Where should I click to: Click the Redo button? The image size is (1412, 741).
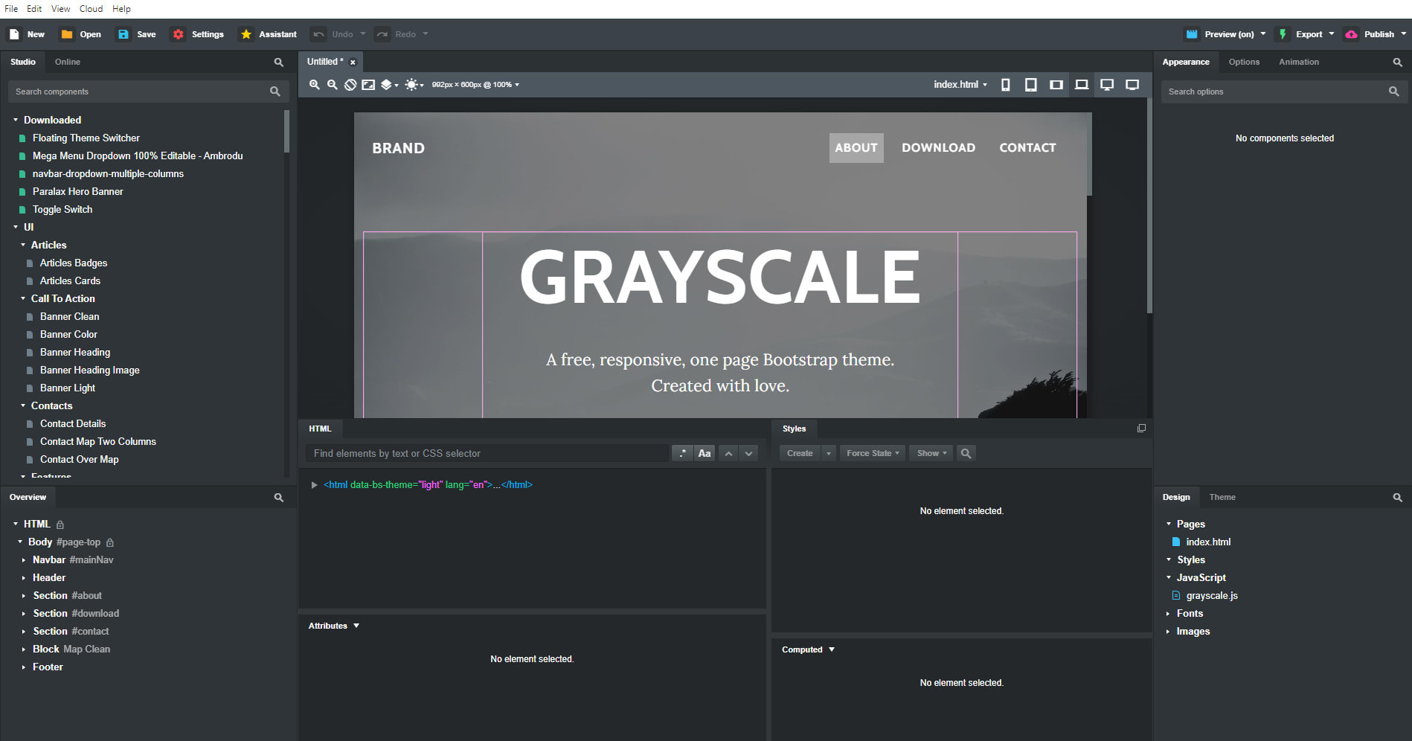click(397, 34)
